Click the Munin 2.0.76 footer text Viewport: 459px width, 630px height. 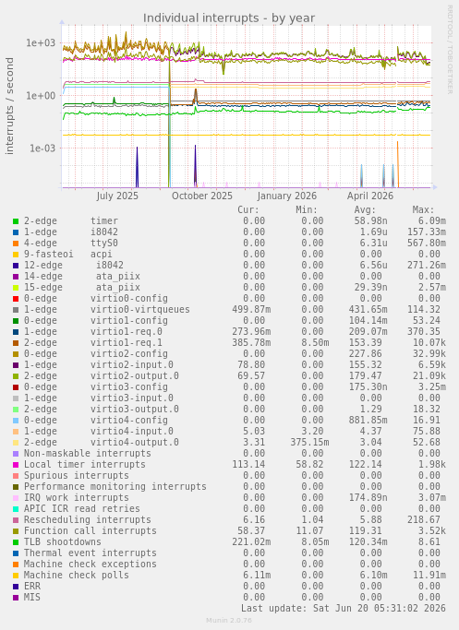(x=229, y=621)
